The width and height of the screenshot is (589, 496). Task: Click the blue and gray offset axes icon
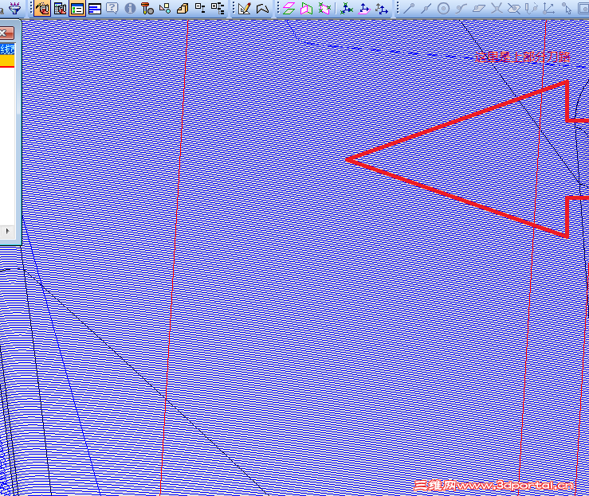382,8
